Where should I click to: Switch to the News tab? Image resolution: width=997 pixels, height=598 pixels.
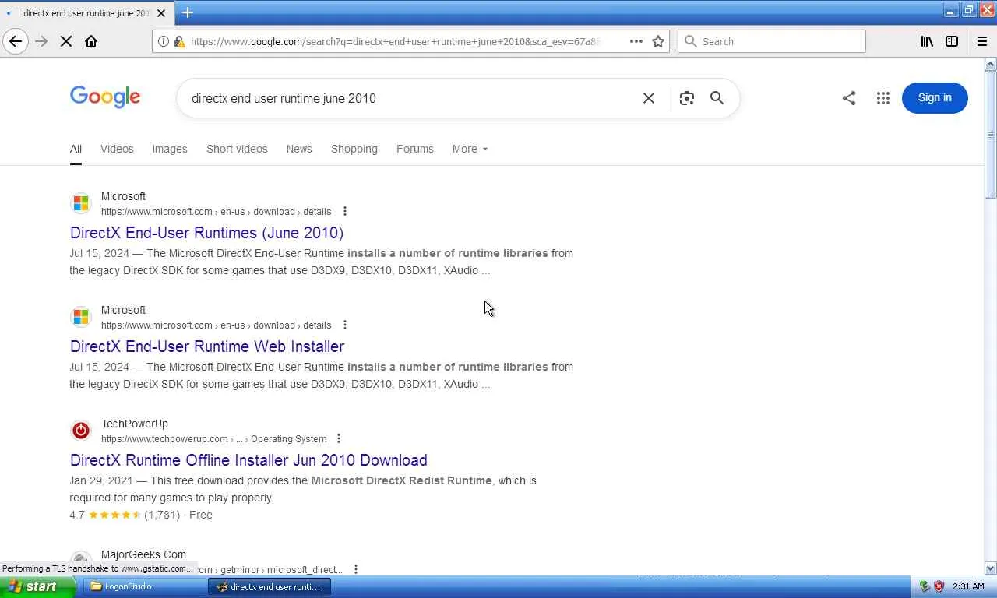click(299, 149)
